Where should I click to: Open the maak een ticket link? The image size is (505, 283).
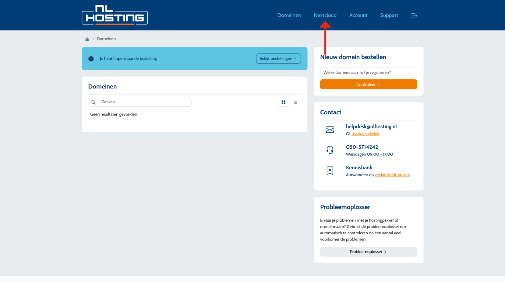click(x=365, y=134)
